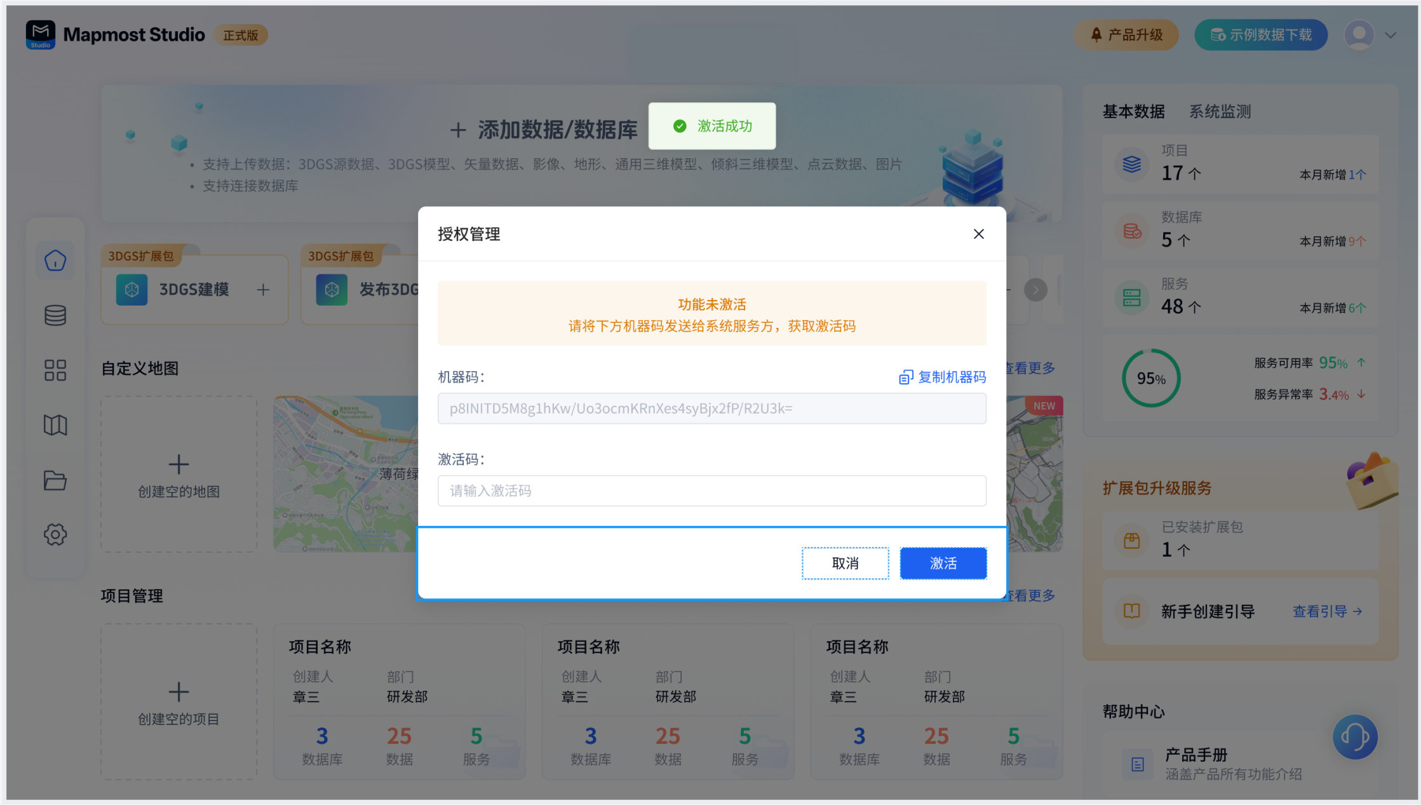
Task: Click the four-squares apps sidebar icon
Action: click(x=55, y=370)
